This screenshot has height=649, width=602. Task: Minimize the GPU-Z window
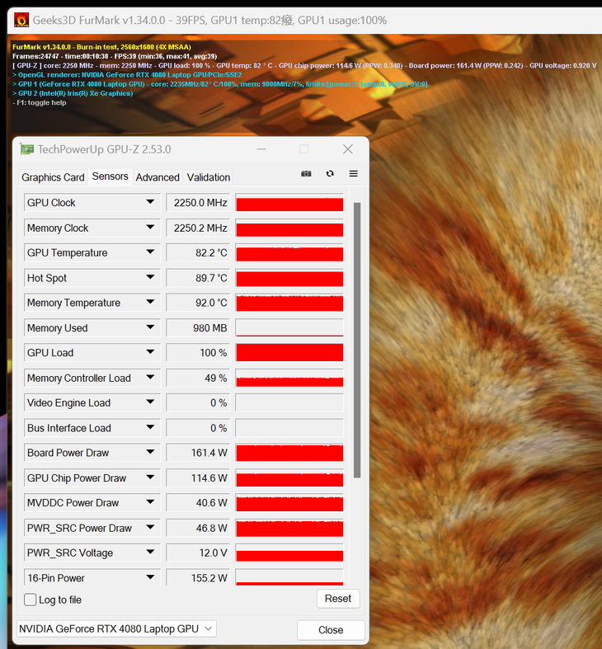click(x=261, y=149)
